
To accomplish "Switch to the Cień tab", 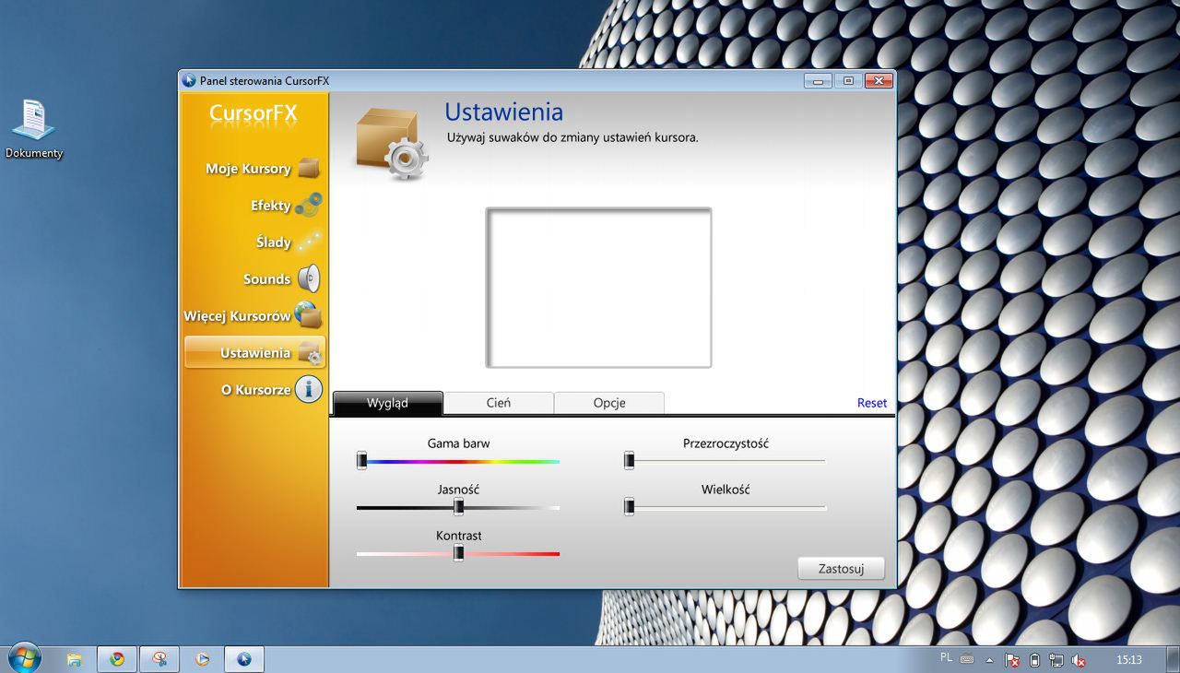I will tap(498, 403).
